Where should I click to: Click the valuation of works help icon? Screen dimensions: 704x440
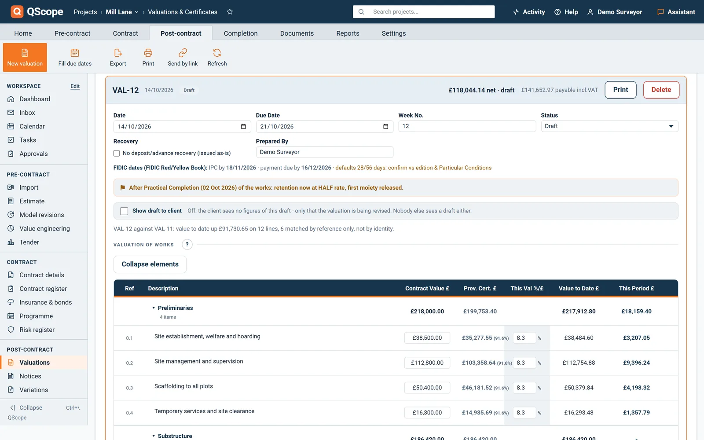click(x=187, y=245)
